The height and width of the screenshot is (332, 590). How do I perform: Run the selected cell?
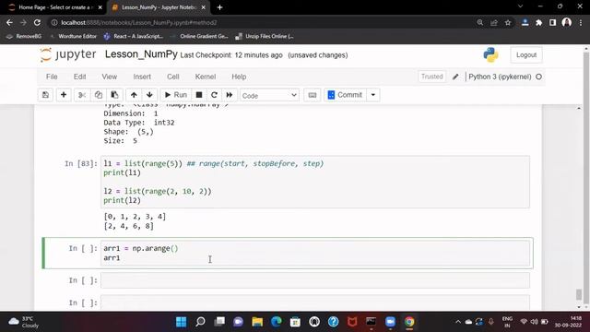(176, 95)
